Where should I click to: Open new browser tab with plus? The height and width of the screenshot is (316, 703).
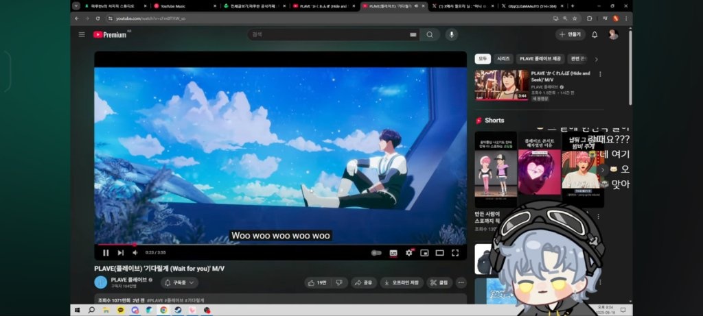pyautogui.click(x=573, y=6)
